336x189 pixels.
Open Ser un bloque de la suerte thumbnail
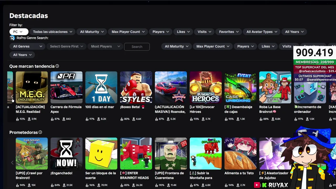click(x=101, y=154)
